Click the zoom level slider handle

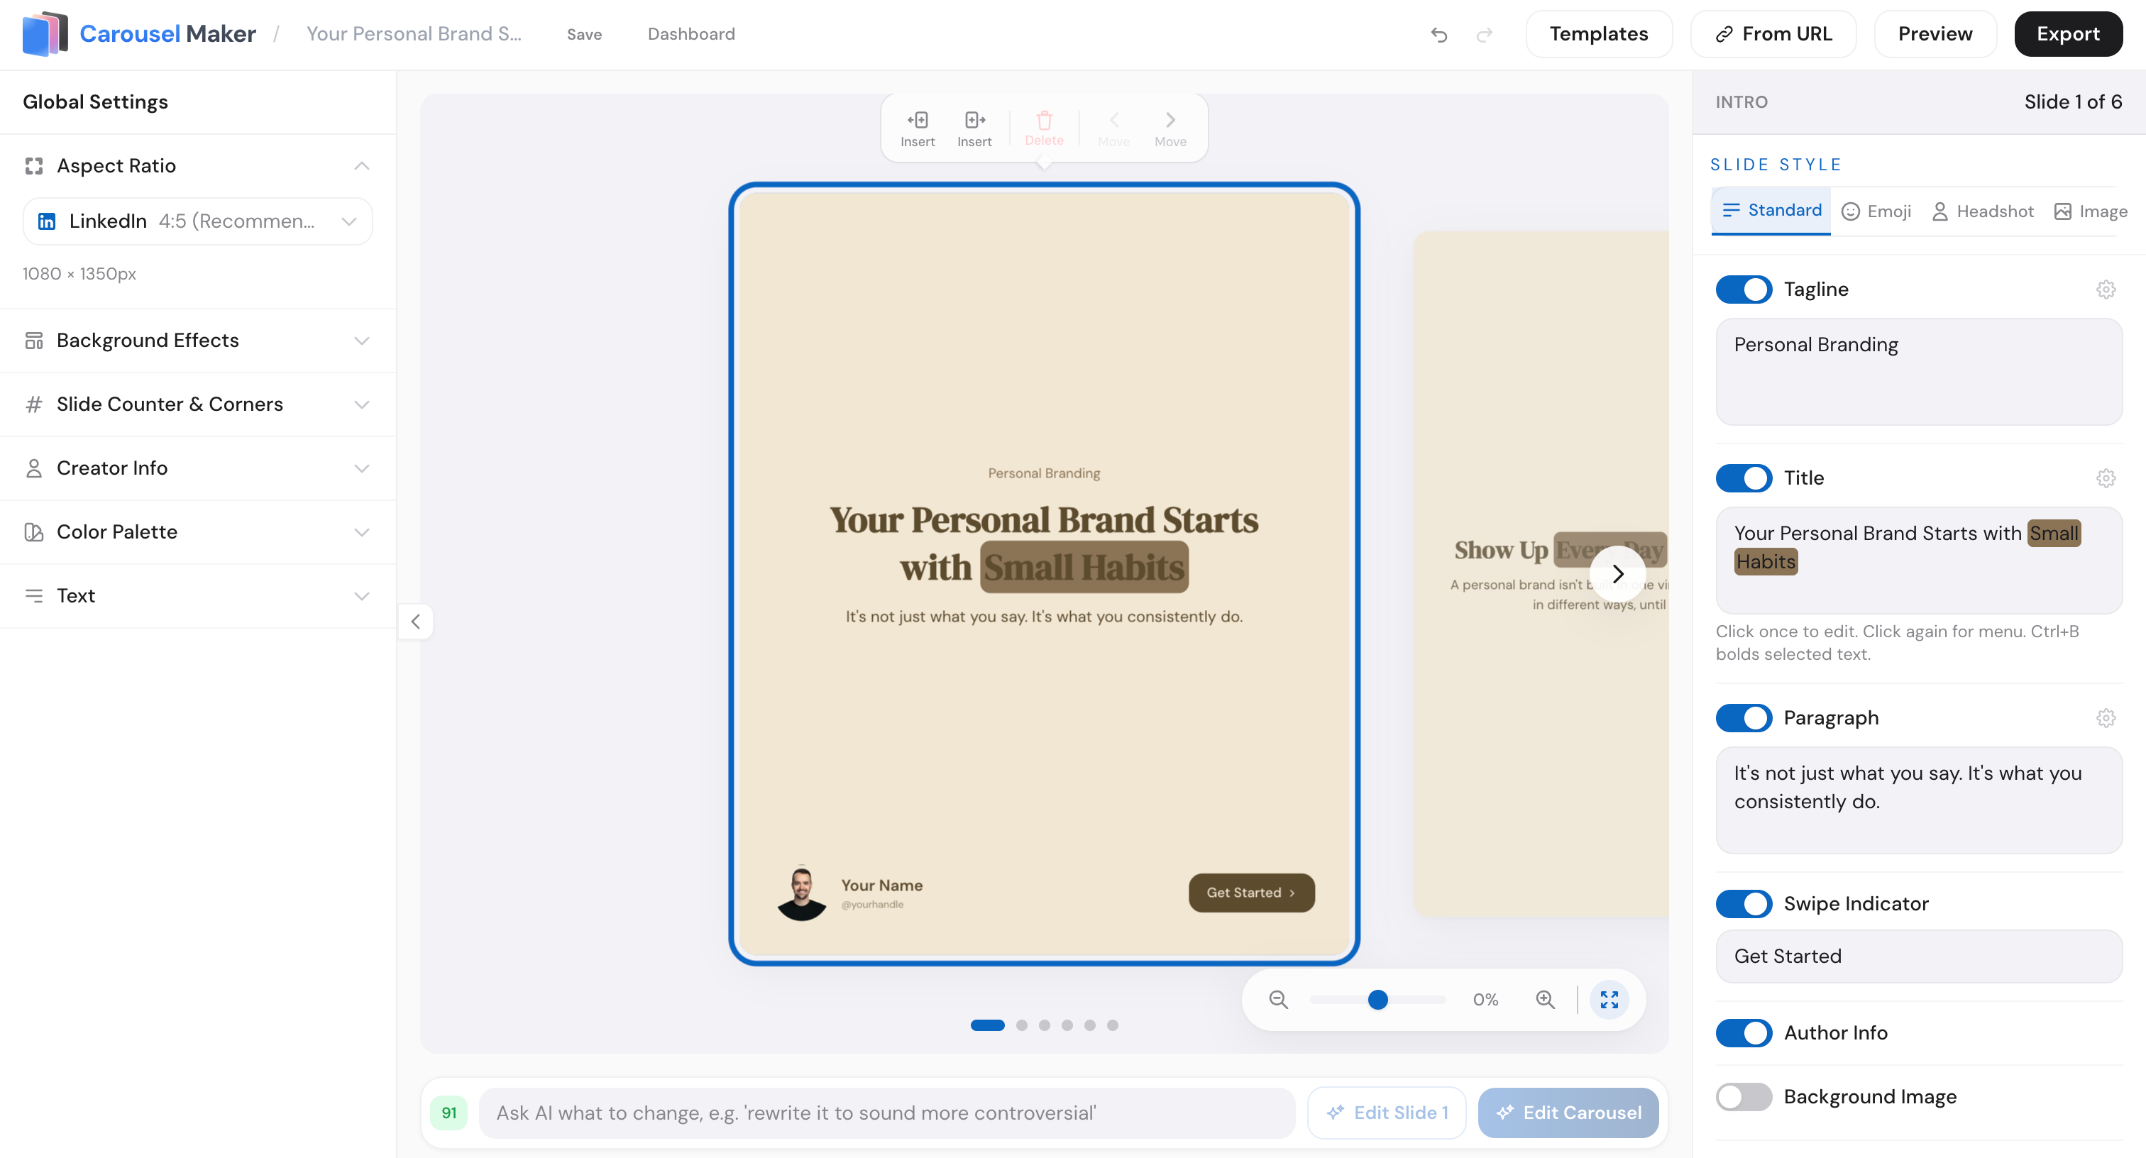pos(1378,999)
